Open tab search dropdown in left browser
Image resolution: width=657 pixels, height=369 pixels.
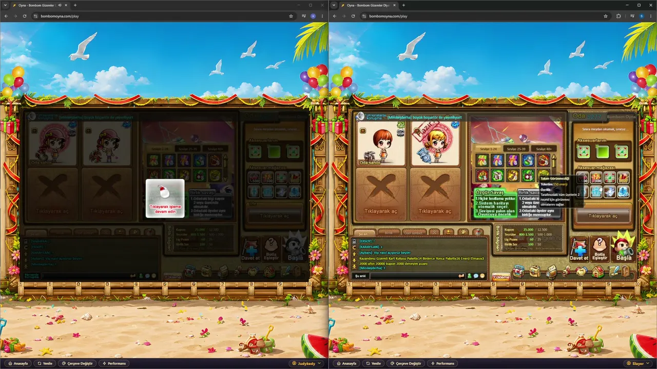coord(6,5)
